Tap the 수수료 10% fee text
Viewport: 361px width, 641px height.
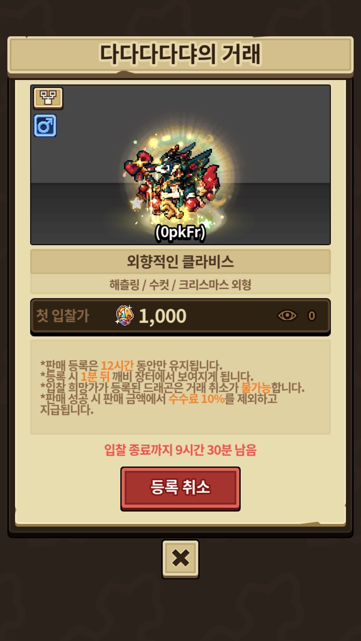tap(196, 399)
